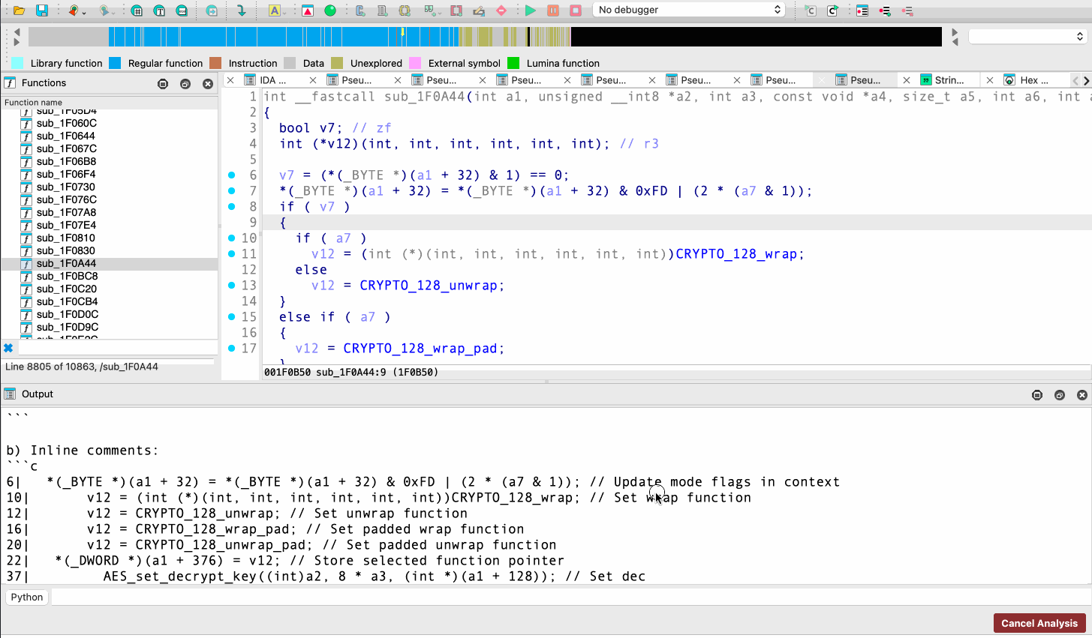1092x638 pixels.
Task: Toggle breakpoint dot on pseudocode line 6
Action: (232, 175)
